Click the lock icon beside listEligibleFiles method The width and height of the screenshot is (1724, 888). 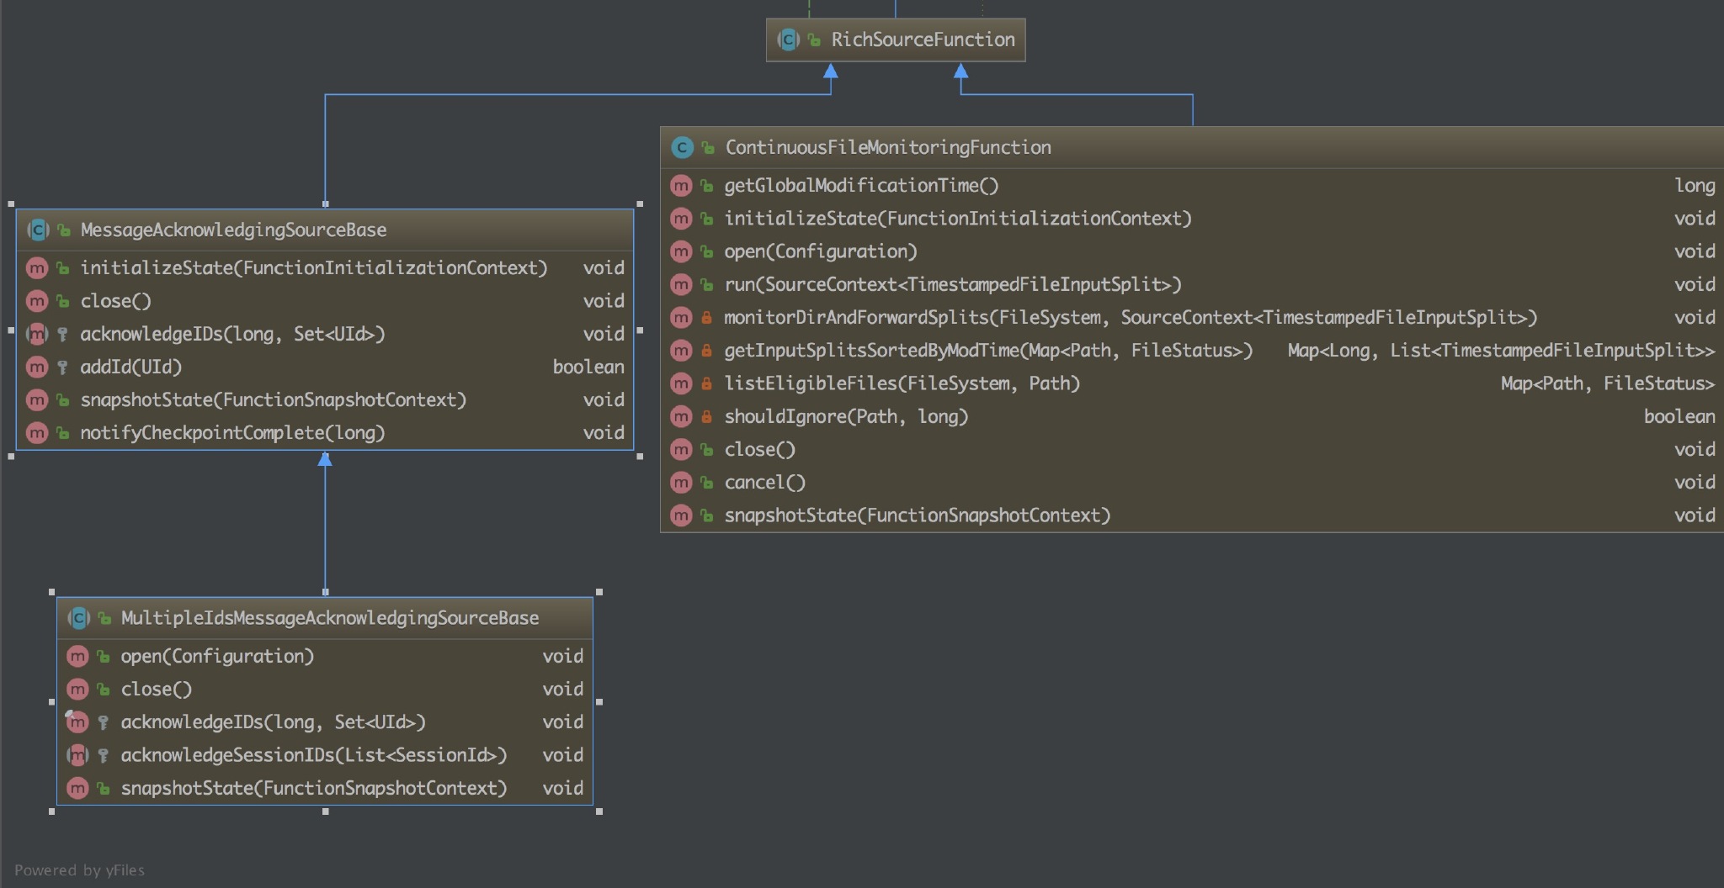(x=706, y=384)
